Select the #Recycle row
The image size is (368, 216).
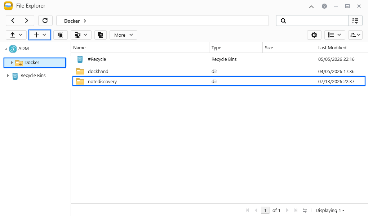tap(219, 59)
